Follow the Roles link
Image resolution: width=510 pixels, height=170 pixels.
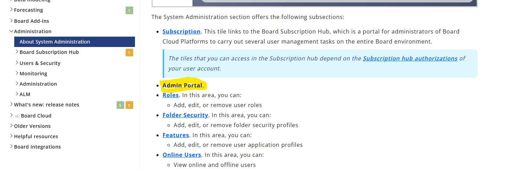click(170, 95)
